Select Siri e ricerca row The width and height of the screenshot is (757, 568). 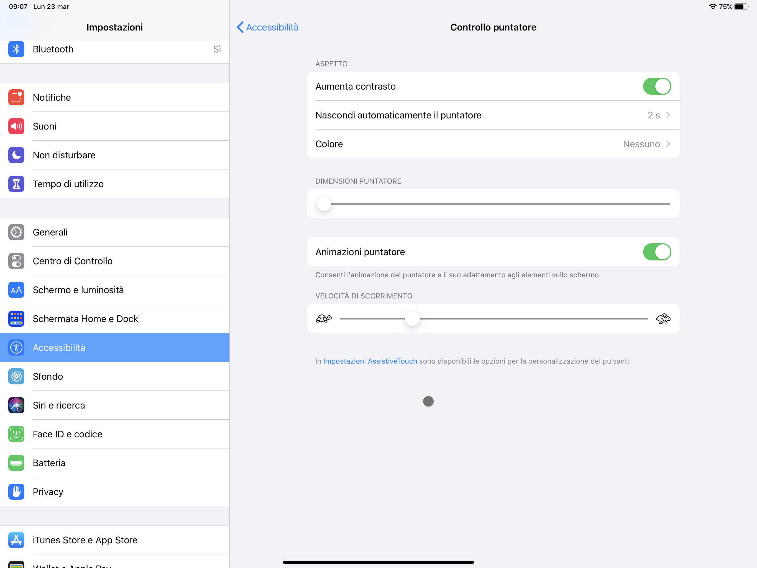(x=115, y=405)
